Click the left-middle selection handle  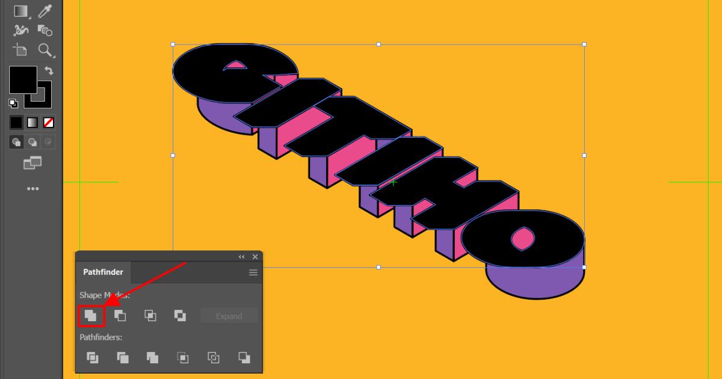tap(173, 155)
